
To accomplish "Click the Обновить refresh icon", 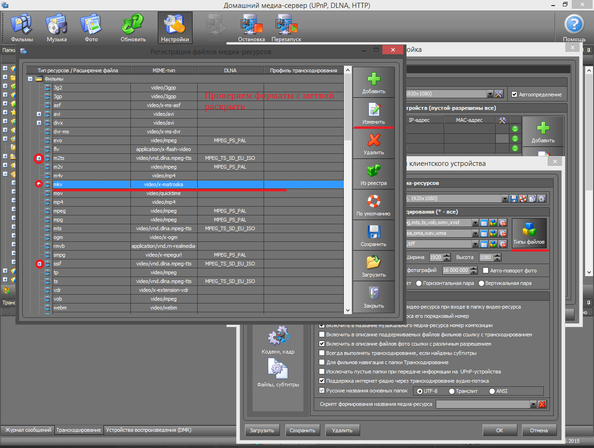I will (133, 27).
